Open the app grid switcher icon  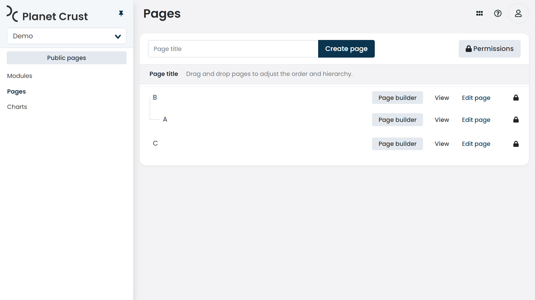click(x=479, y=13)
